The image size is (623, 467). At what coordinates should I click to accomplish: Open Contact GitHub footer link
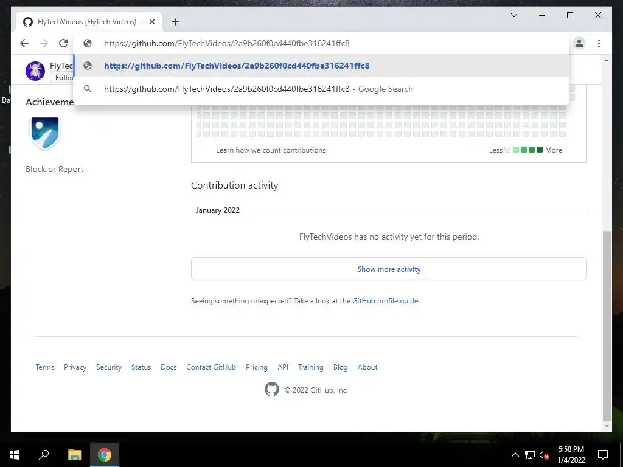pyautogui.click(x=211, y=367)
